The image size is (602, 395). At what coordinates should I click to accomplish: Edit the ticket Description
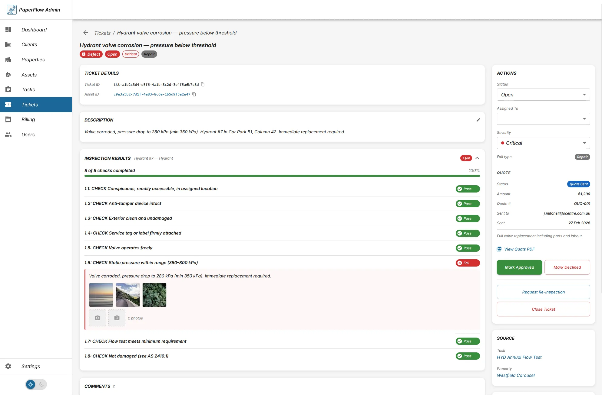pos(478,120)
